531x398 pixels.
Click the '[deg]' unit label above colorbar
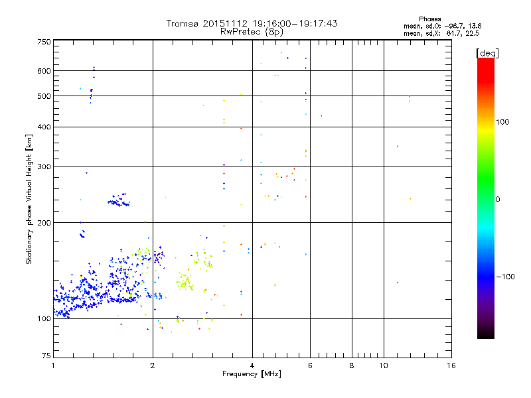487,53
